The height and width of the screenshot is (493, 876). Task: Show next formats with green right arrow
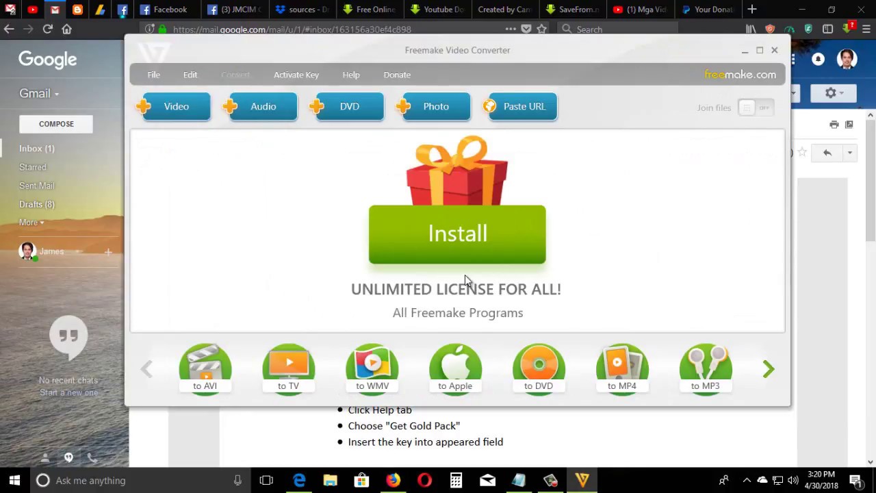(769, 369)
